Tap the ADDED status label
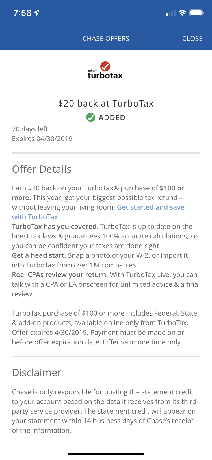 [x=112, y=118]
